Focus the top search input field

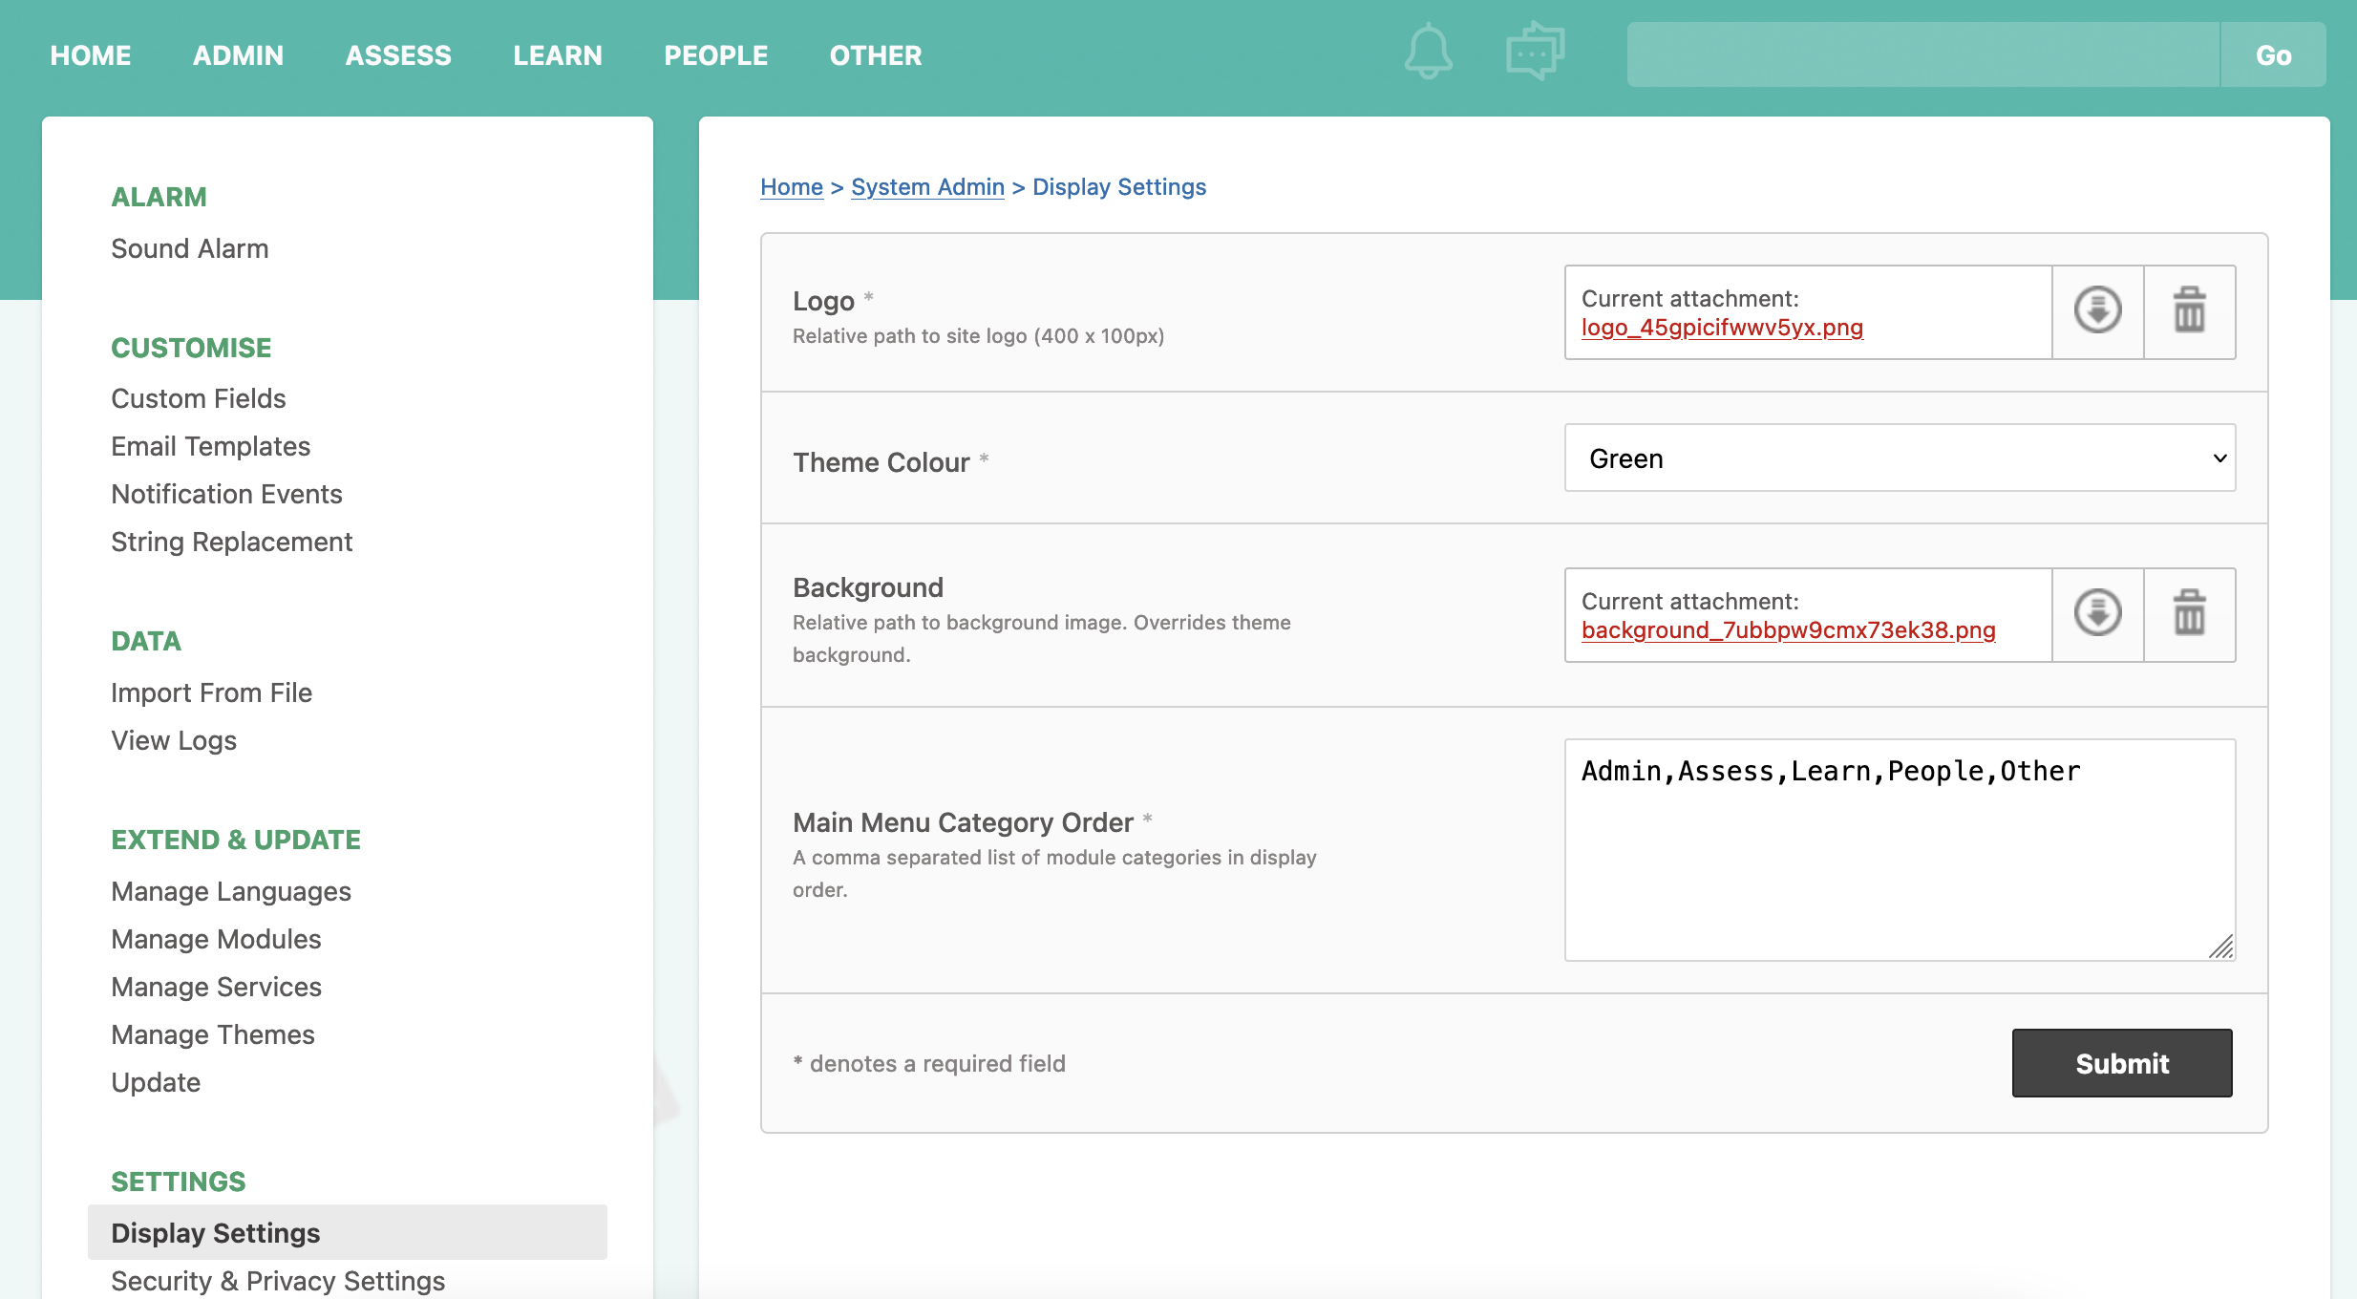1923,54
